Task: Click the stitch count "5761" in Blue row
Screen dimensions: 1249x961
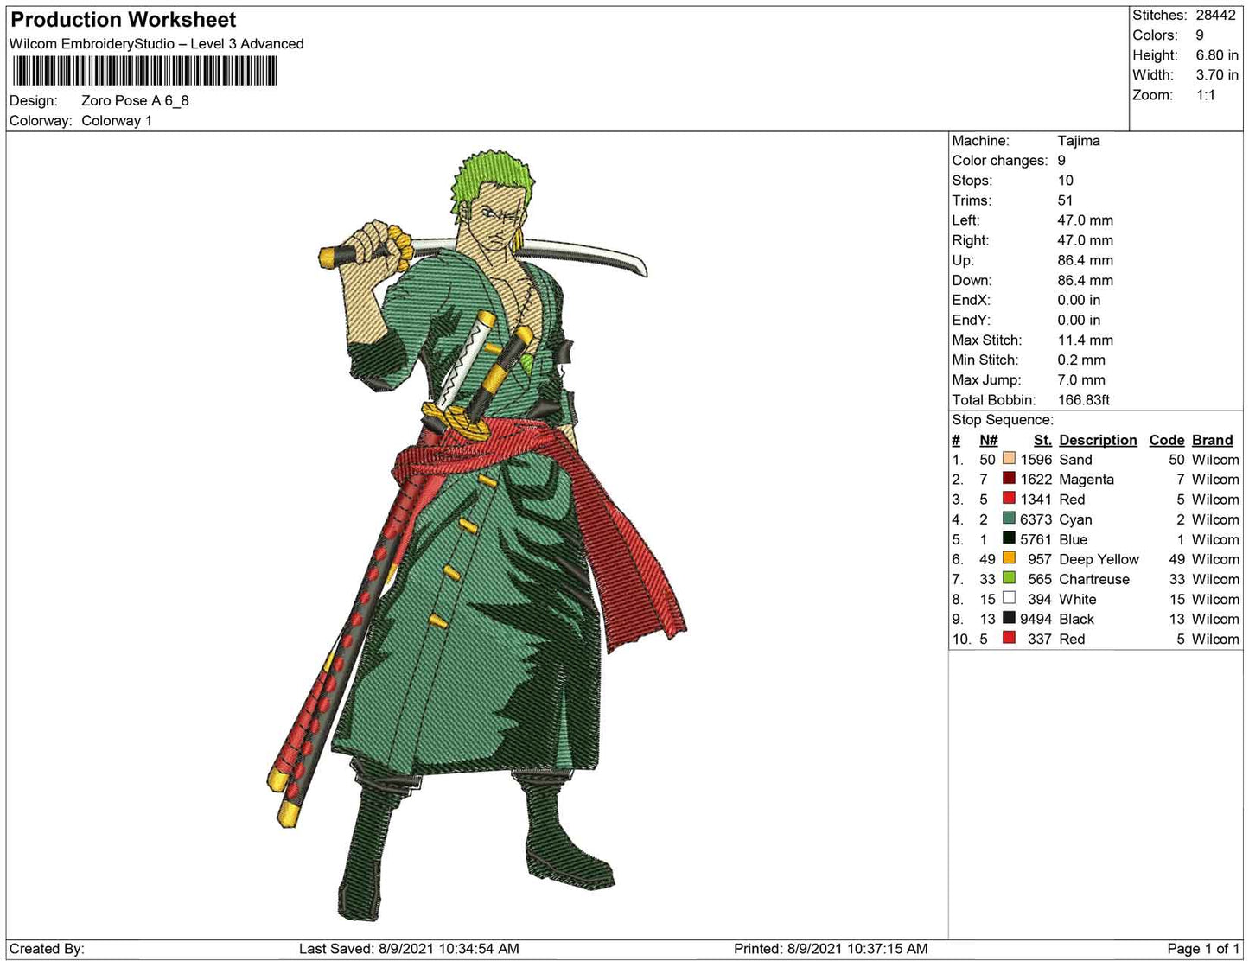Action: (1036, 539)
